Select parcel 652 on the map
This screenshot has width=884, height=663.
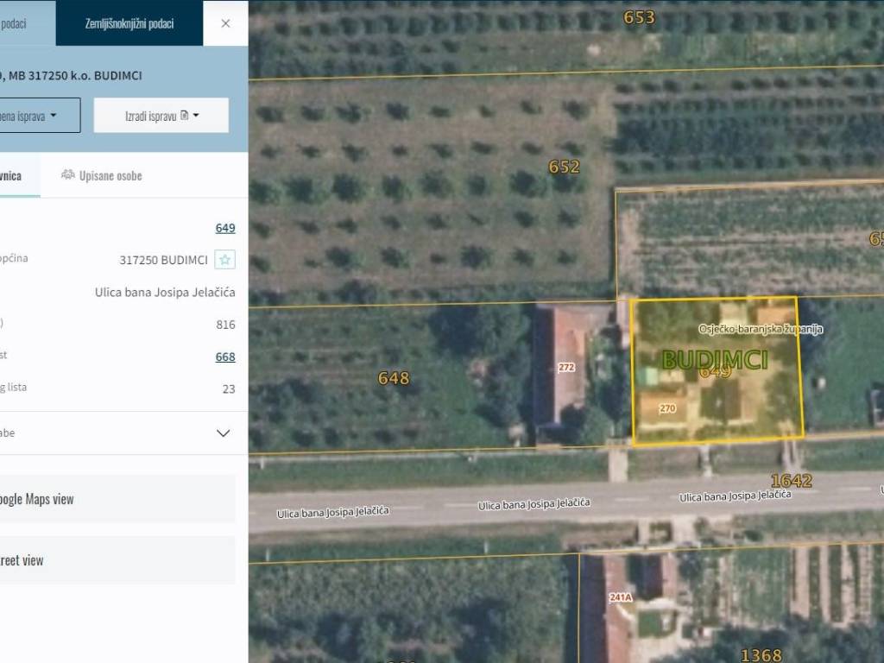click(564, 167)
